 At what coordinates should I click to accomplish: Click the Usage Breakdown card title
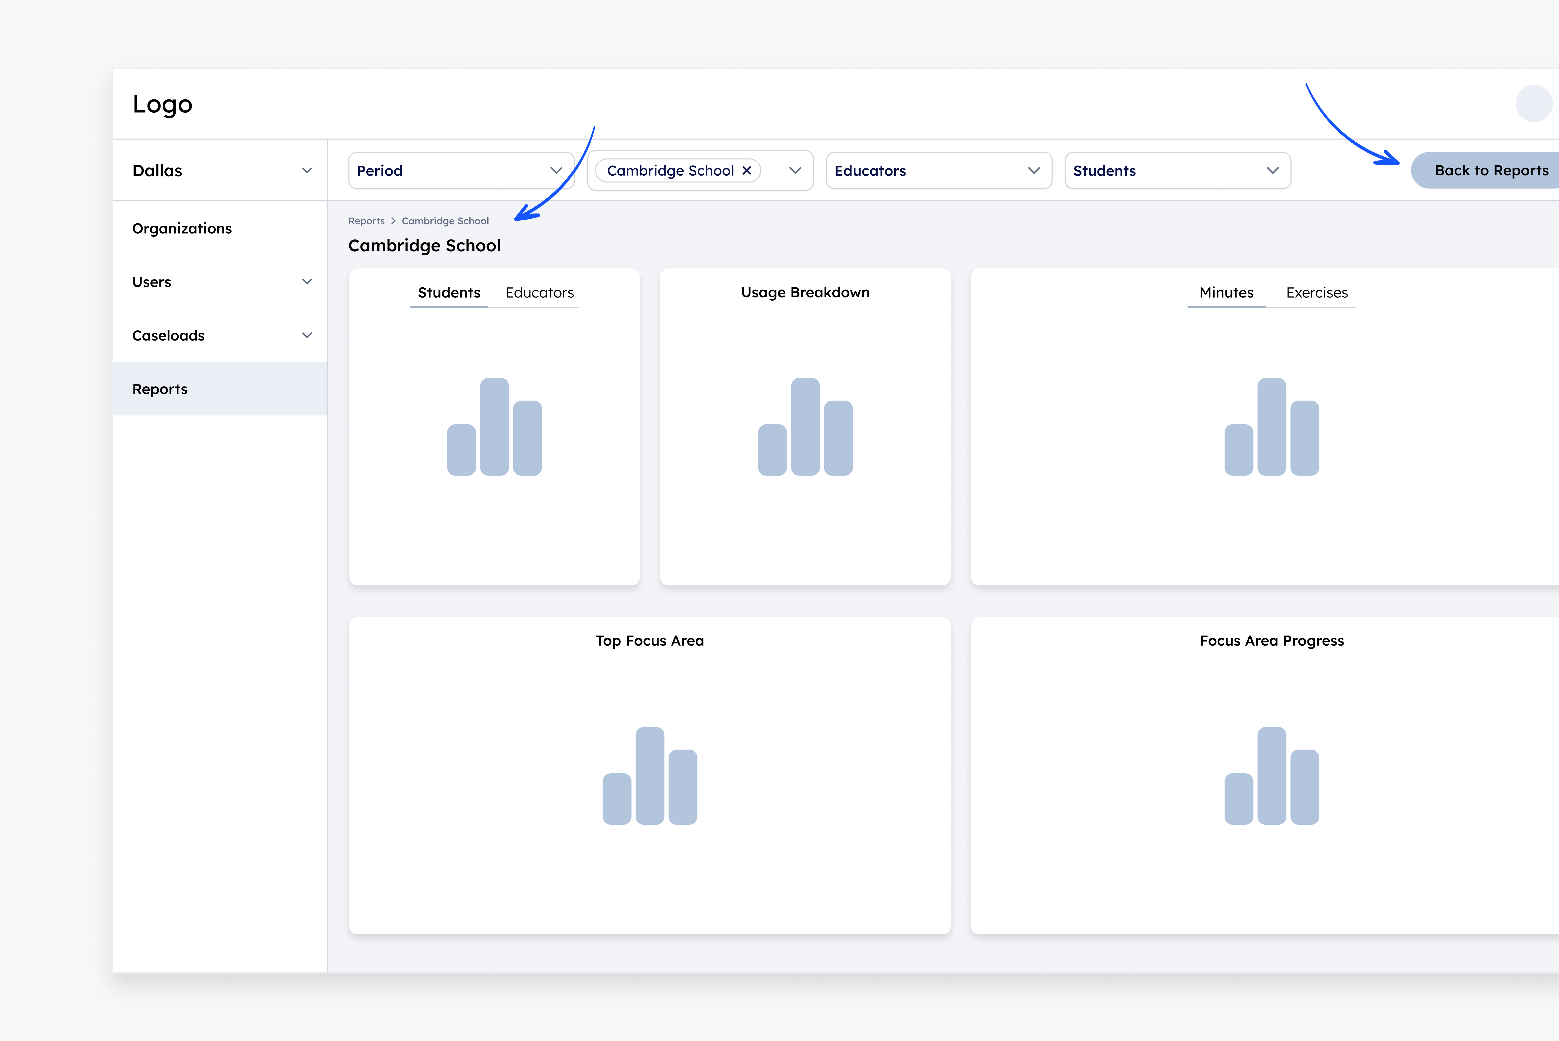[805, 293]
